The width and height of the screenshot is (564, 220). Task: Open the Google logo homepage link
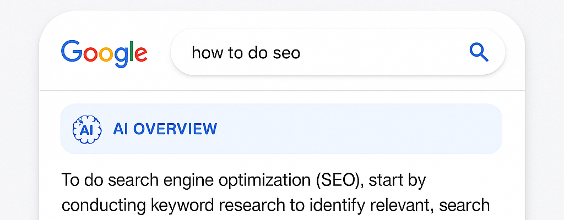104,53
